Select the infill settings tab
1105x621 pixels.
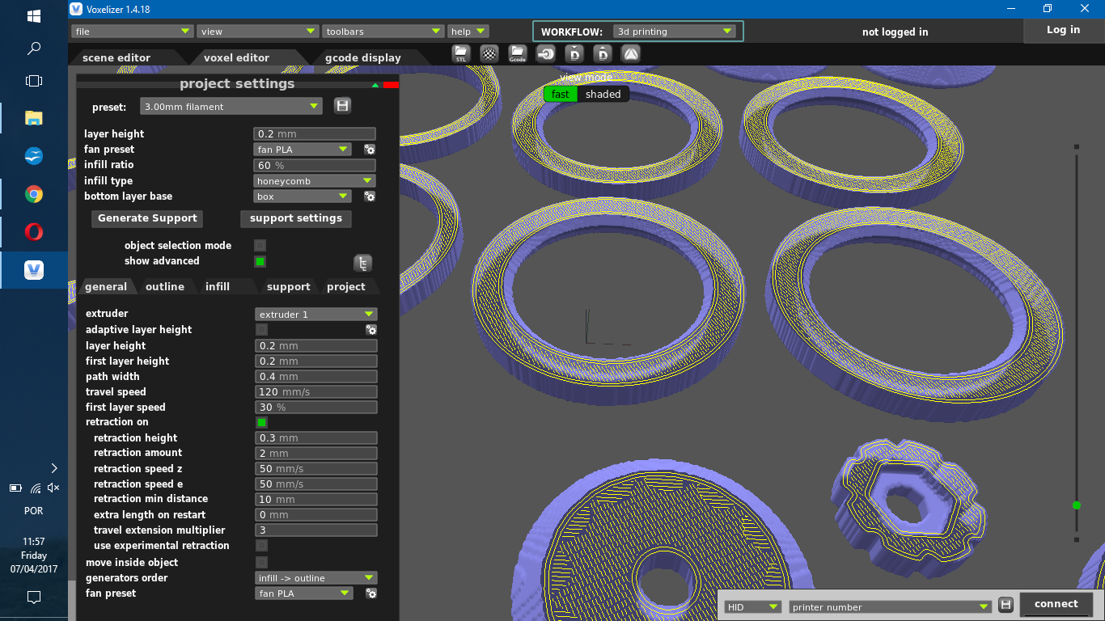click(x=218, y=287)
